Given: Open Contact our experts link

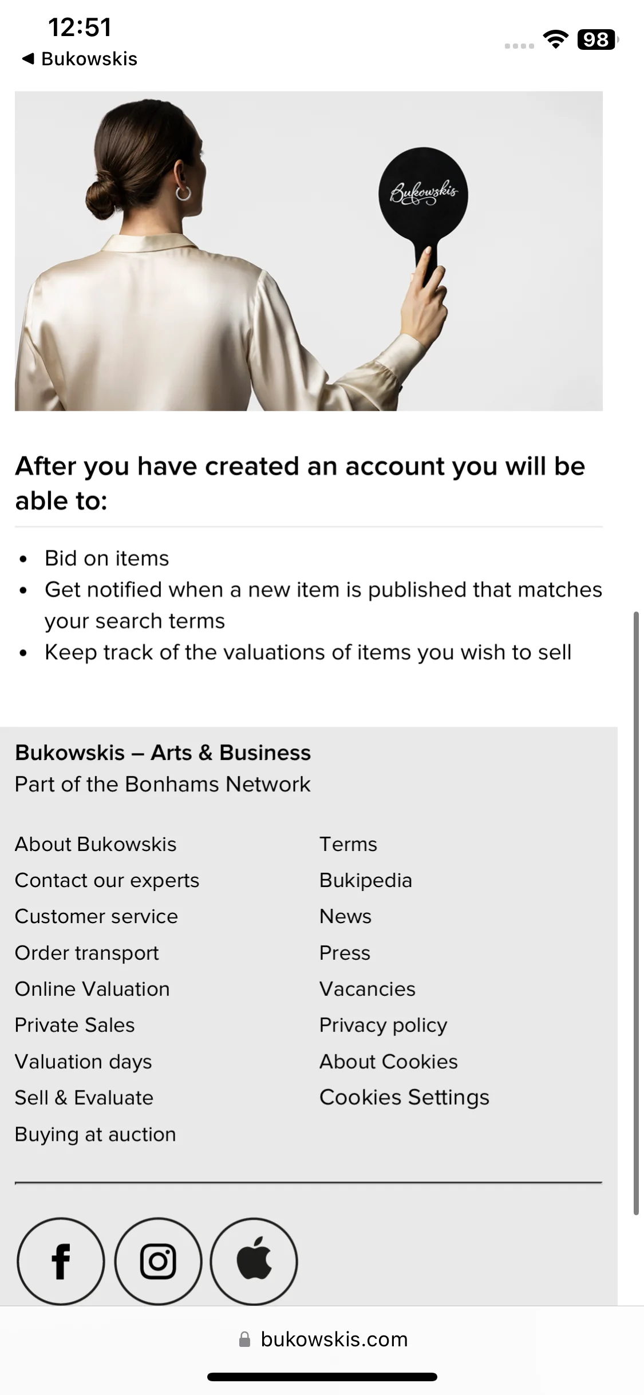Looking at the screenshot, I should (x=107, y=880).
